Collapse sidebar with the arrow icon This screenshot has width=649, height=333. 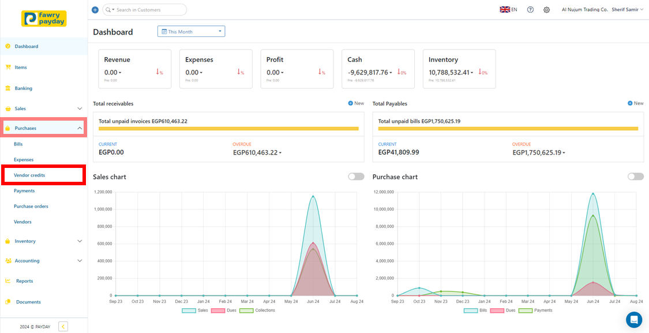pyautogui.click(x=63, y=327)
